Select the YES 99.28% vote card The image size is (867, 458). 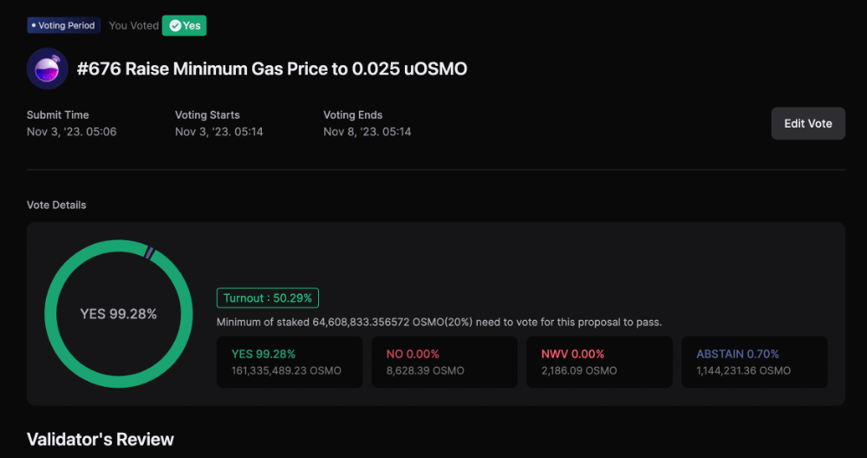[290, 362]
